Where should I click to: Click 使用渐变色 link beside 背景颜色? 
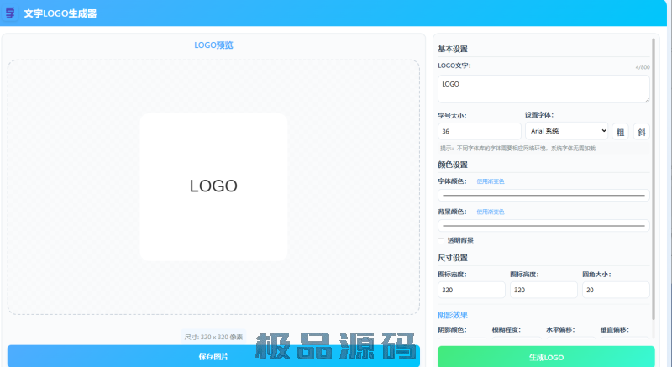click(491, 212)
